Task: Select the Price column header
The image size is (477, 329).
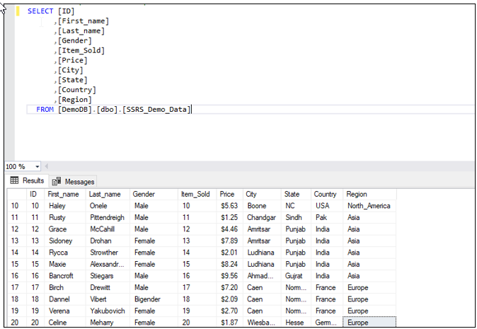Action: coord(230,194)
